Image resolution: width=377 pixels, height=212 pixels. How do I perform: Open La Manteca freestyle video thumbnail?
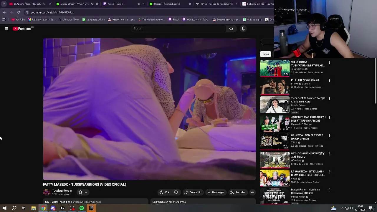point(275,178)
